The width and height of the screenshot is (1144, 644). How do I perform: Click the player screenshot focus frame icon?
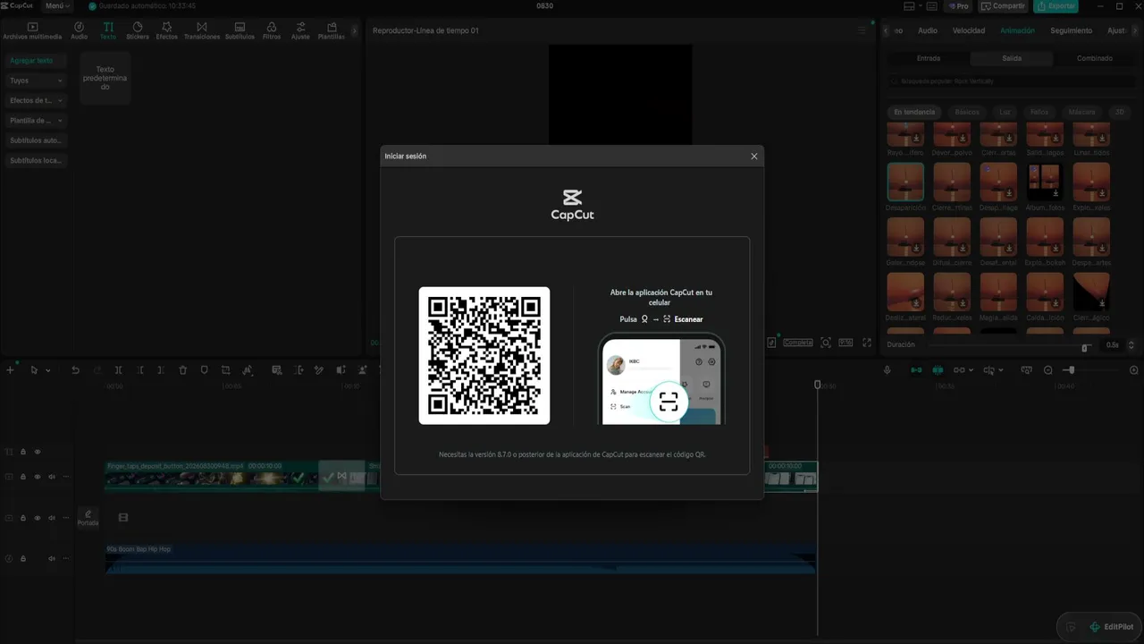coord(826,343)
